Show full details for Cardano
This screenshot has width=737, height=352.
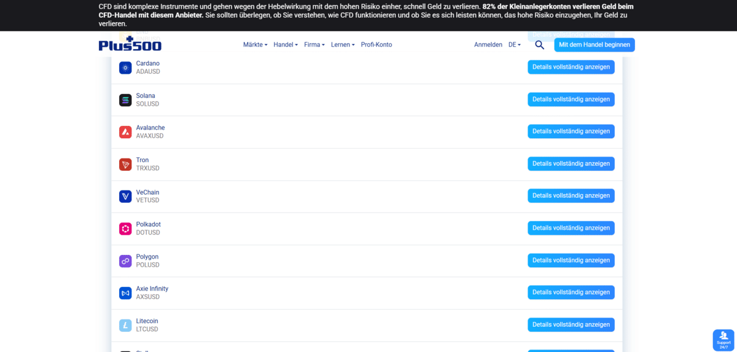[571, 67]
